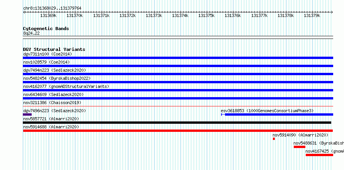The image size is (344, 170).
Task: Select thin red line under nsv3211386
Action: [178, 106]
